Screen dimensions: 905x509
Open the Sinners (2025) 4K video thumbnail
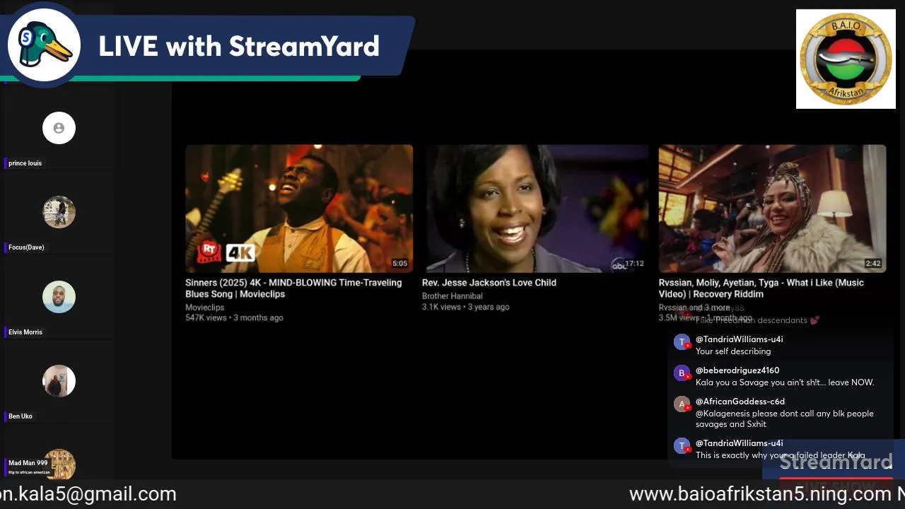click(299, 209)
